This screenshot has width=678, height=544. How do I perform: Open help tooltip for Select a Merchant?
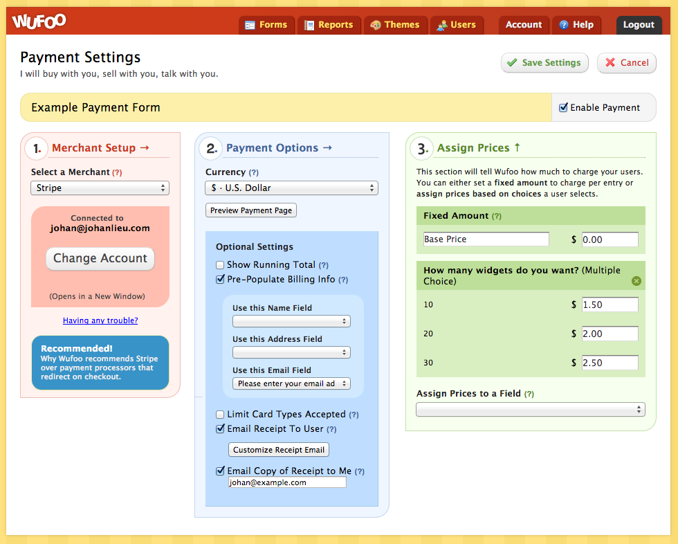pos(117,172)
